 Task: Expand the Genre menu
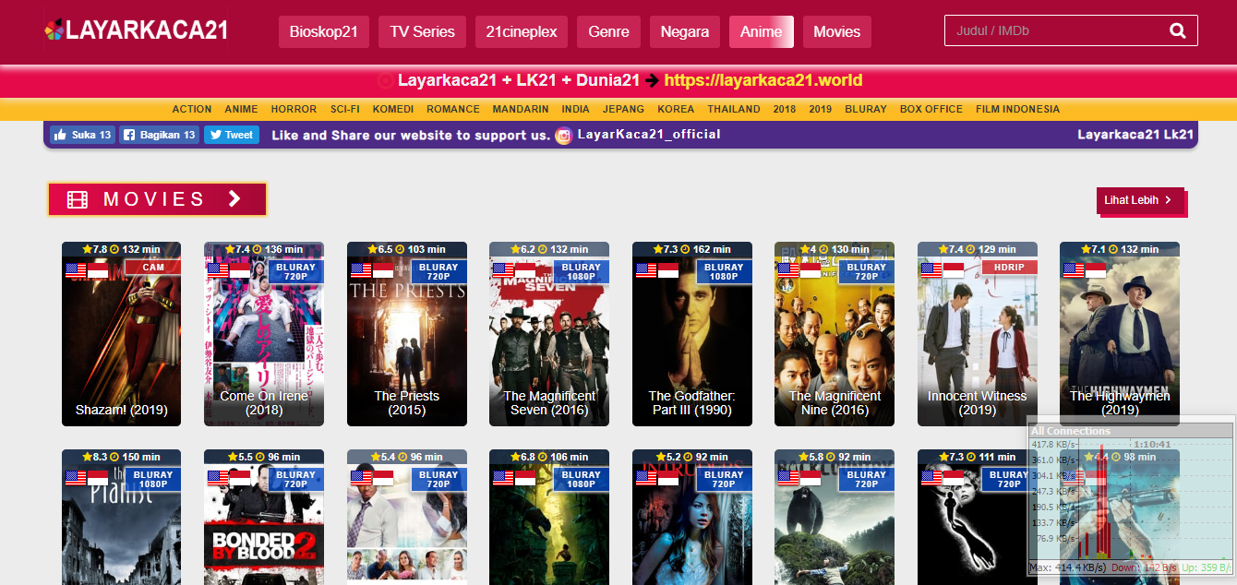tap(608, 31)
